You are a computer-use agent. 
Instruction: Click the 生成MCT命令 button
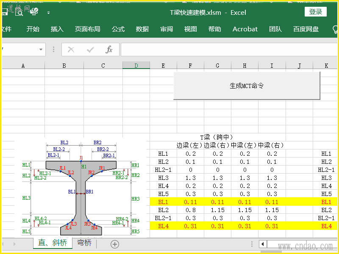[247, 86]
